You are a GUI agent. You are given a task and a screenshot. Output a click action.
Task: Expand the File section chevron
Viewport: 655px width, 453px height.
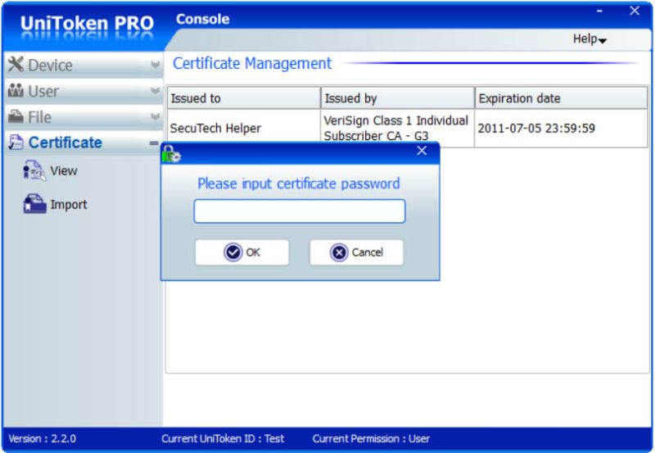pyautogui.click(x=155, y=116)
